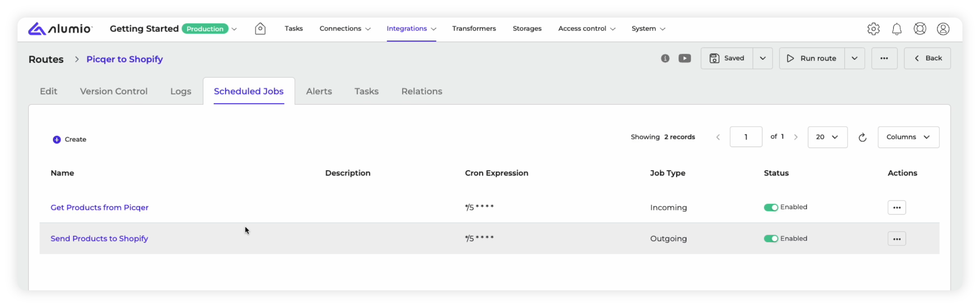Click the Status column header
Viewport: 980px width, 308px height.
point(776,173)
